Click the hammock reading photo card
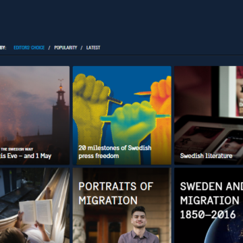The width and height of the screenshot is (243, 243). tap(34, 205)
